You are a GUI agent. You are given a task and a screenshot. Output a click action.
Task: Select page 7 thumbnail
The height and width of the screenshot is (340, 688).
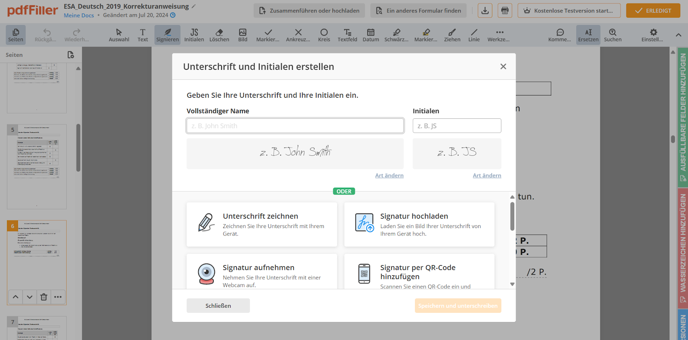[x=37, y=328]
